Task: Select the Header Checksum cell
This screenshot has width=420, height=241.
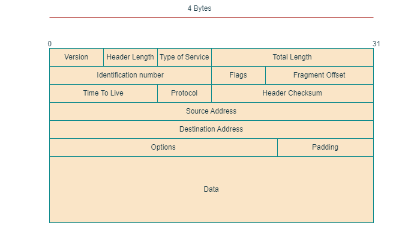Action: [x=292, y=93]
